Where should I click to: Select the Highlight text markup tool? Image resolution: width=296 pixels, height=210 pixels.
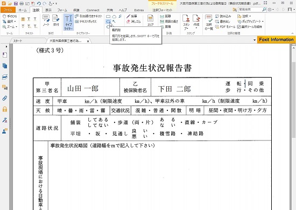pos(23,19)
